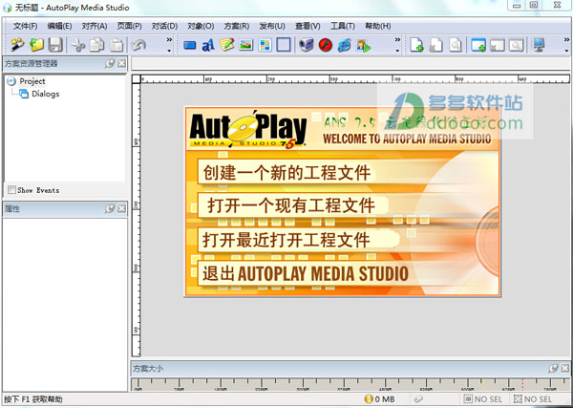
Task: Open the 工具(T) menu
Action: pyautogui.click(x=343, y=27)
